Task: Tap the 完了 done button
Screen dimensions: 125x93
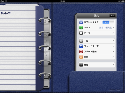Action: coord(112,16)
